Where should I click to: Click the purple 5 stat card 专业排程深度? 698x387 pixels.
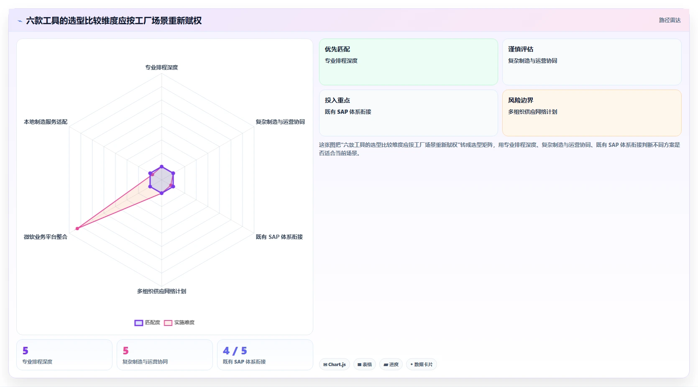click(x=64, y=355)
